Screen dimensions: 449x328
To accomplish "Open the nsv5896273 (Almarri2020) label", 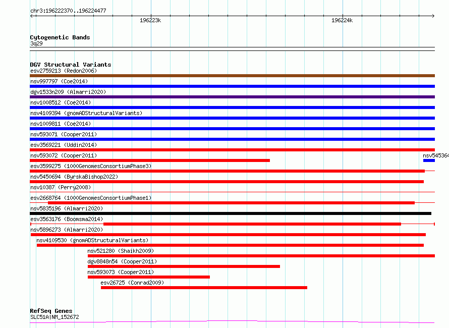I will pyautogui.click(x=67, y=230).
